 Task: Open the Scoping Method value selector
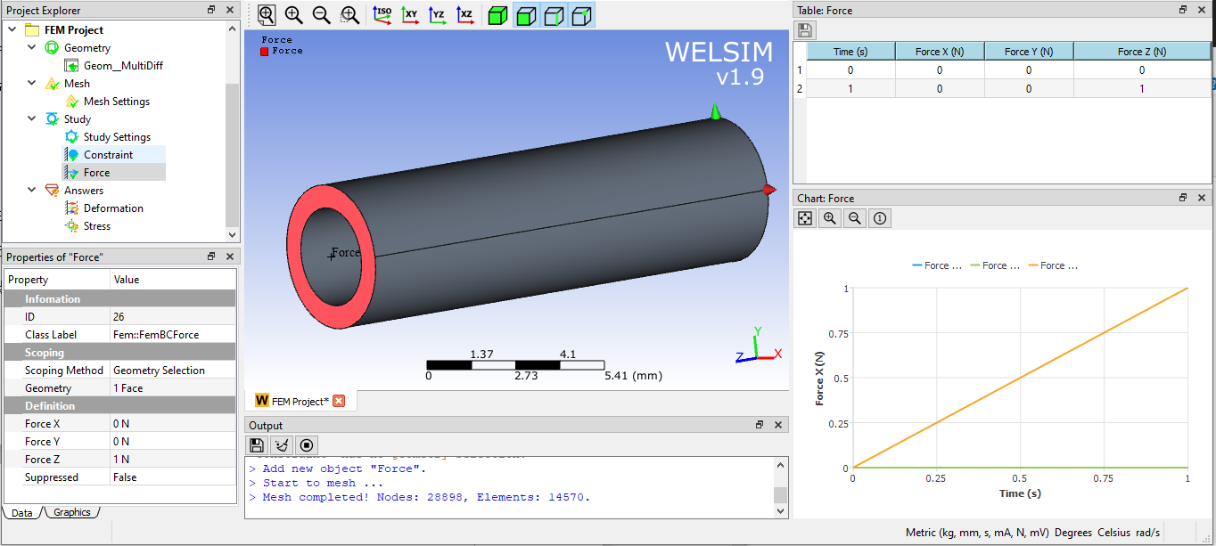(x=173, y=371)
